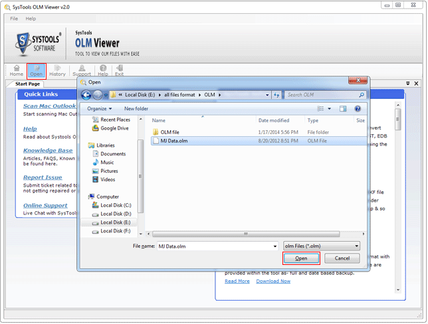Open the Knowledge Base link
The width and height of the screenshot is (428, 324).
coord(48,150)
